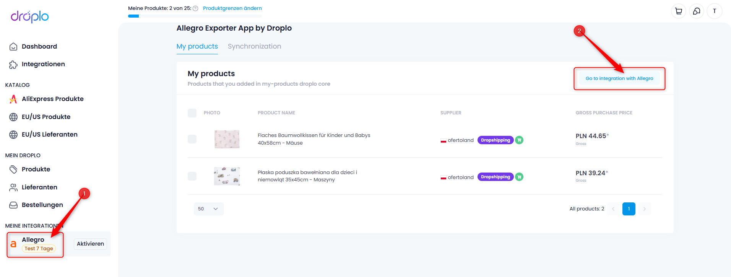Click the inbox icon beside Bestellungen
The width and height of the screenshot is (731, 277).
pos(13,205)
